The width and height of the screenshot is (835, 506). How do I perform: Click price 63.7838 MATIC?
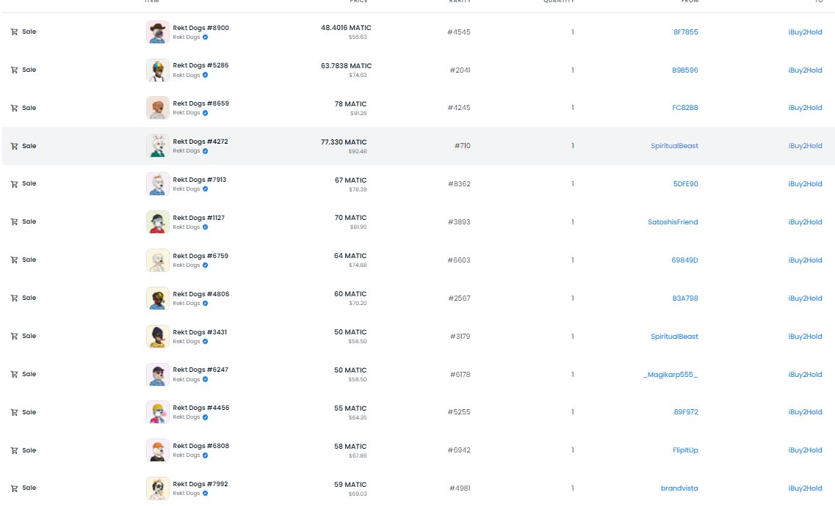346,66
